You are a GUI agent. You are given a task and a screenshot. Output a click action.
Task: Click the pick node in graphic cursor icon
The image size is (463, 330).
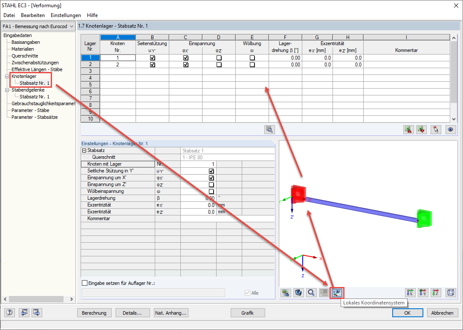(x=436, y=129)
